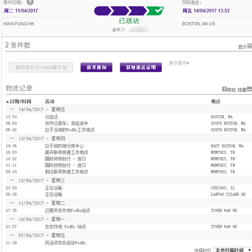Screen dimensions: 252x252
Task: Open the 更多操作 dropdown menu
Action: pyautogui.click(x=179, y=63)
